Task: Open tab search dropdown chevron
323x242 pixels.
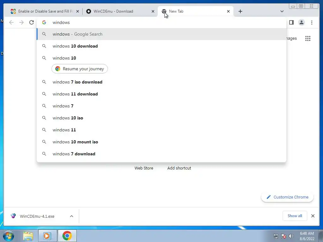Action: (282, 11)
